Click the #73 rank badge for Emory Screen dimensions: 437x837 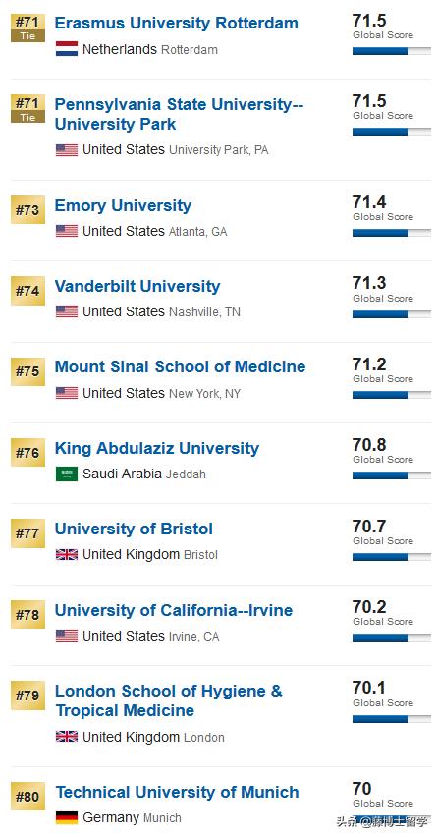[27, 210]
